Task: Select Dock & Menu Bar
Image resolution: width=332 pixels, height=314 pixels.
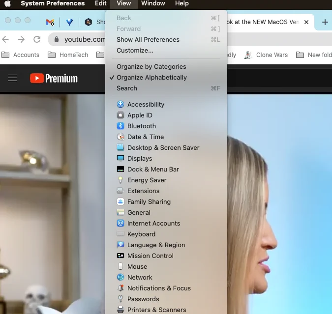Action: 166,169
